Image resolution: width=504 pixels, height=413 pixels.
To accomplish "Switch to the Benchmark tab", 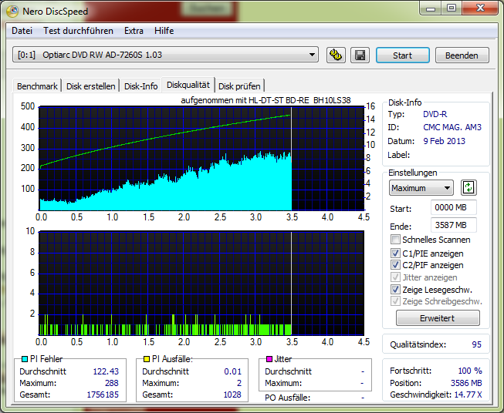I will (37, 86).
